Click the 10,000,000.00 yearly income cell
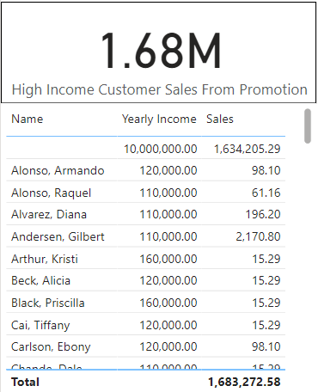The width and height of the screenshot is (318, 392). click(161, 149)
